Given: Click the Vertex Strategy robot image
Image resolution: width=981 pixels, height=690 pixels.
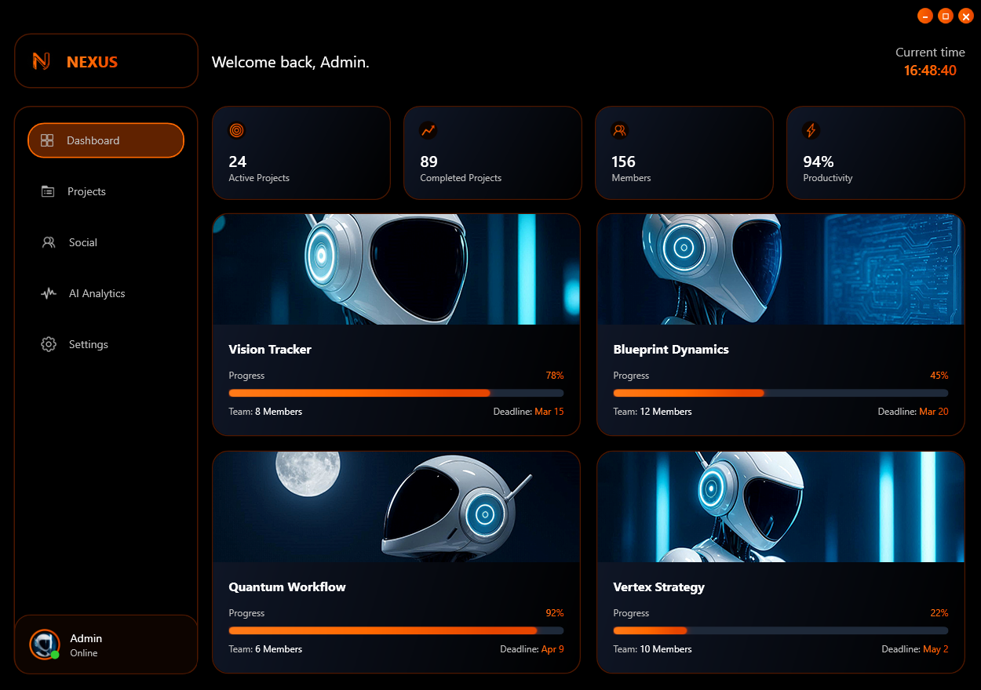Looking at the screenshot, I should [780, 507].
